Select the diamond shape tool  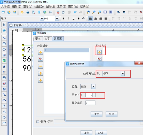point(4,117)
